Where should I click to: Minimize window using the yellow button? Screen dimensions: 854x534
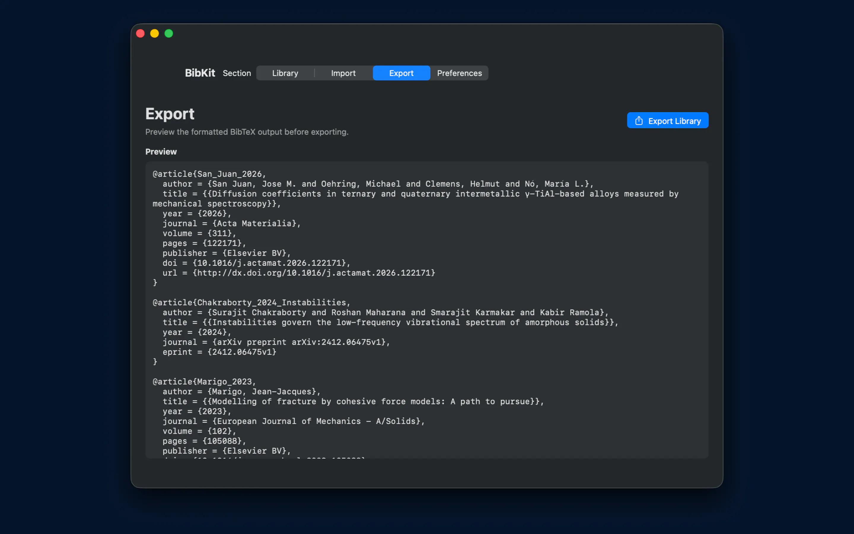click(x=154, y=34)
